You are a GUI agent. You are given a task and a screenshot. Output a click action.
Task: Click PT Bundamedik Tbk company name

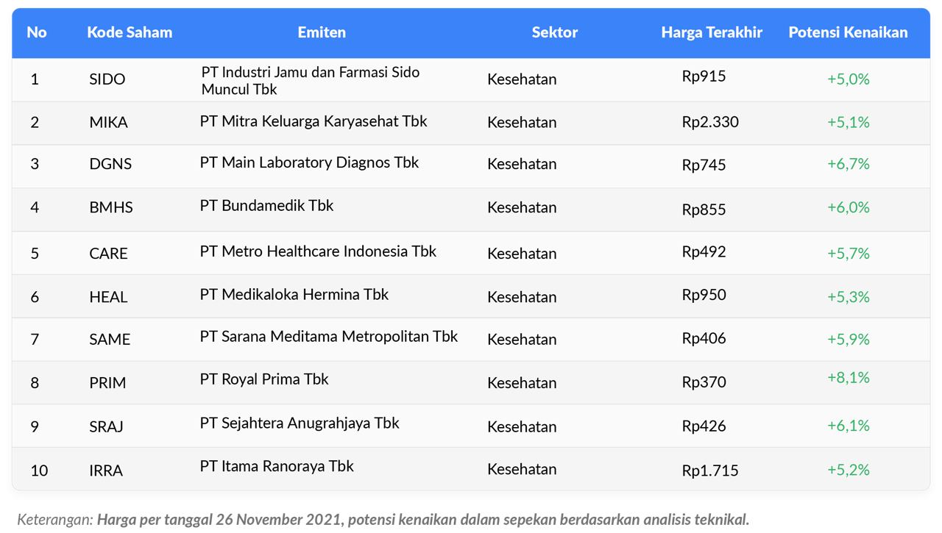[x=266, y=206]
